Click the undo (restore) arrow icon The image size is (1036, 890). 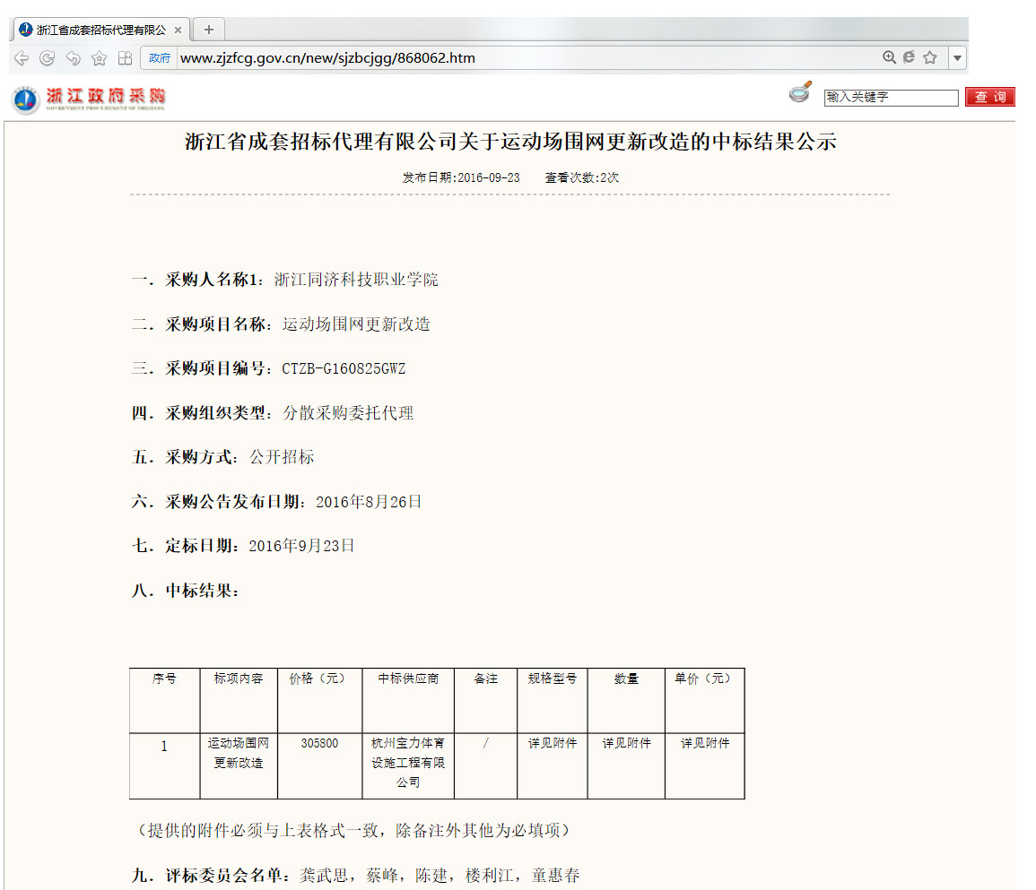coord(73,58)
